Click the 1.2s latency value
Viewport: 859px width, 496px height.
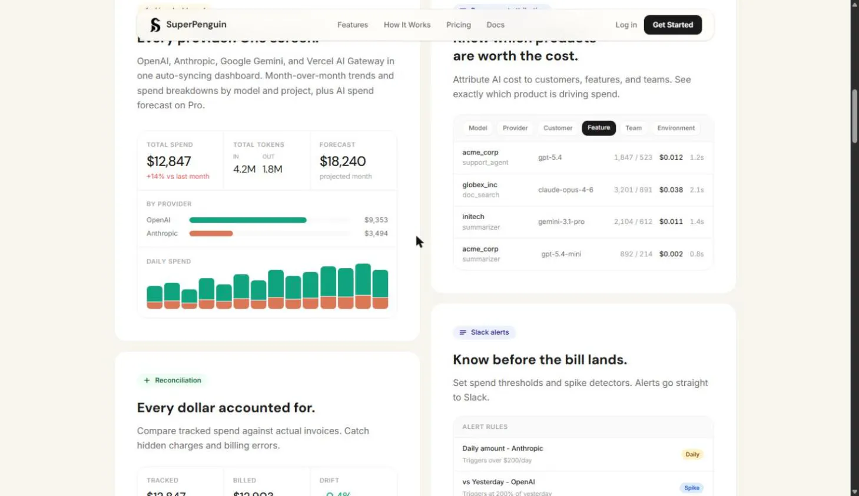pyautogui.click(x=697, y=158)
